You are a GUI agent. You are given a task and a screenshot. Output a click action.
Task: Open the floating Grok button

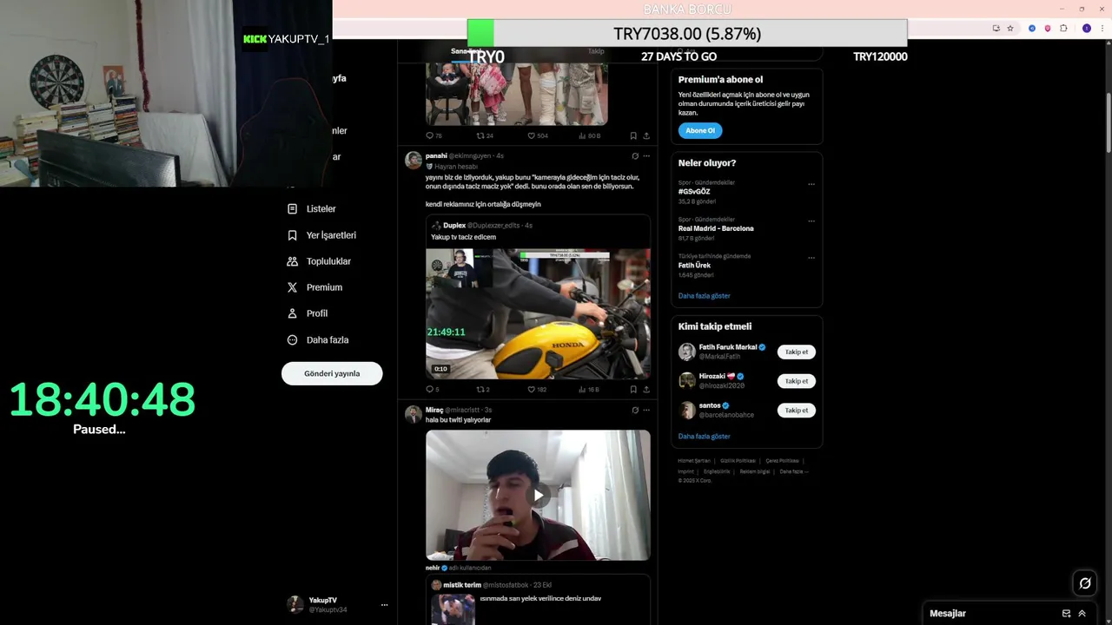(x=1085, y=583)
